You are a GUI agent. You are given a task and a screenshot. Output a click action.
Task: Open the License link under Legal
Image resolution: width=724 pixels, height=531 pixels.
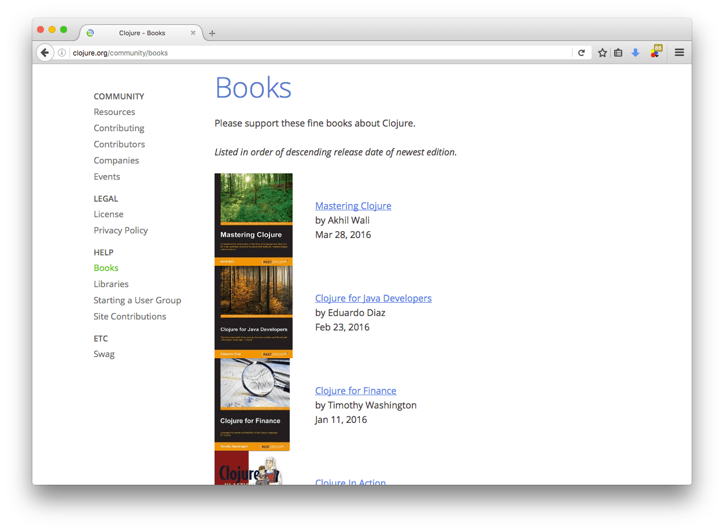click(x=109, y=214)
